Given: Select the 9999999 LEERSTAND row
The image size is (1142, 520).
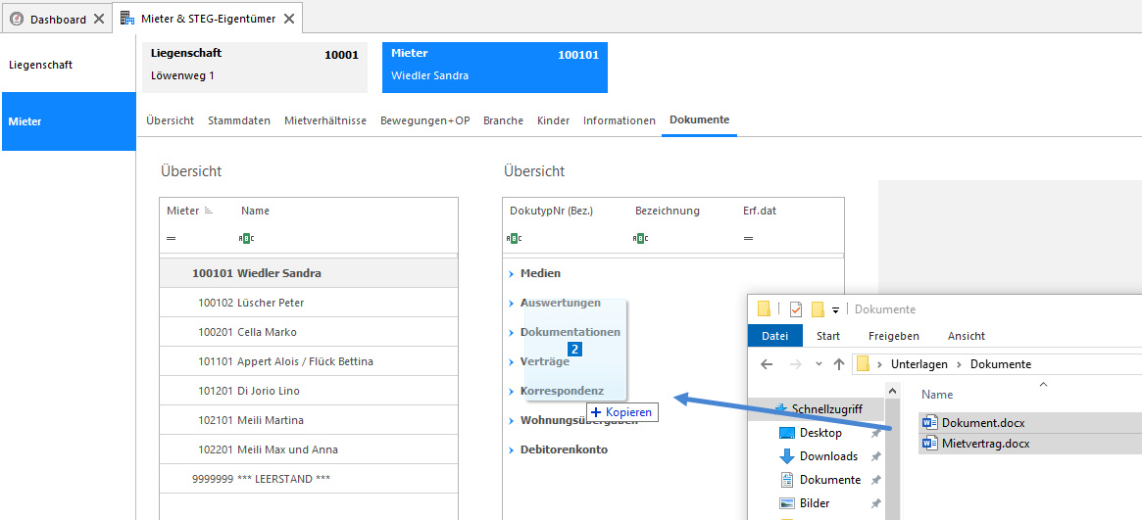Looking at the screenshot, I should coord(309,479).
